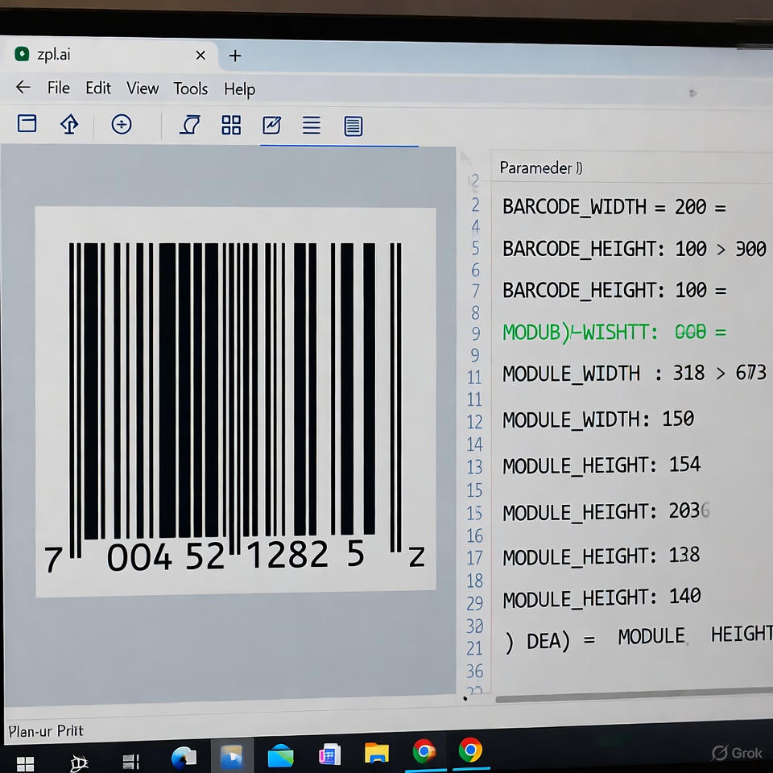
Task: Go back using the left arrow
Action: [x=23, y=88]
